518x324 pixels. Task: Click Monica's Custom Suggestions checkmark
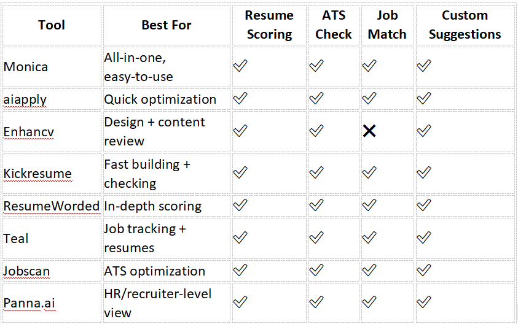424,66
